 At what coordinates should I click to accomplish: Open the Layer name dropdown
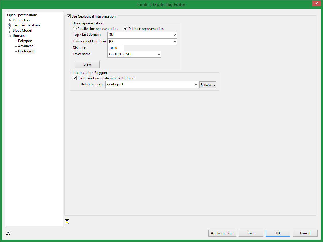[158, 54]
